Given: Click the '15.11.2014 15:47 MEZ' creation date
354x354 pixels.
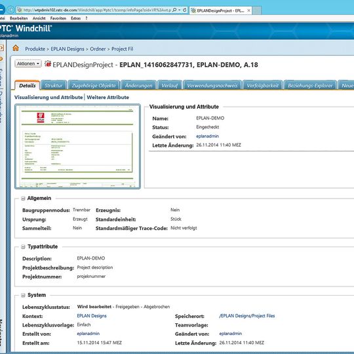Looking at the screenshot, I should [100, 343].
